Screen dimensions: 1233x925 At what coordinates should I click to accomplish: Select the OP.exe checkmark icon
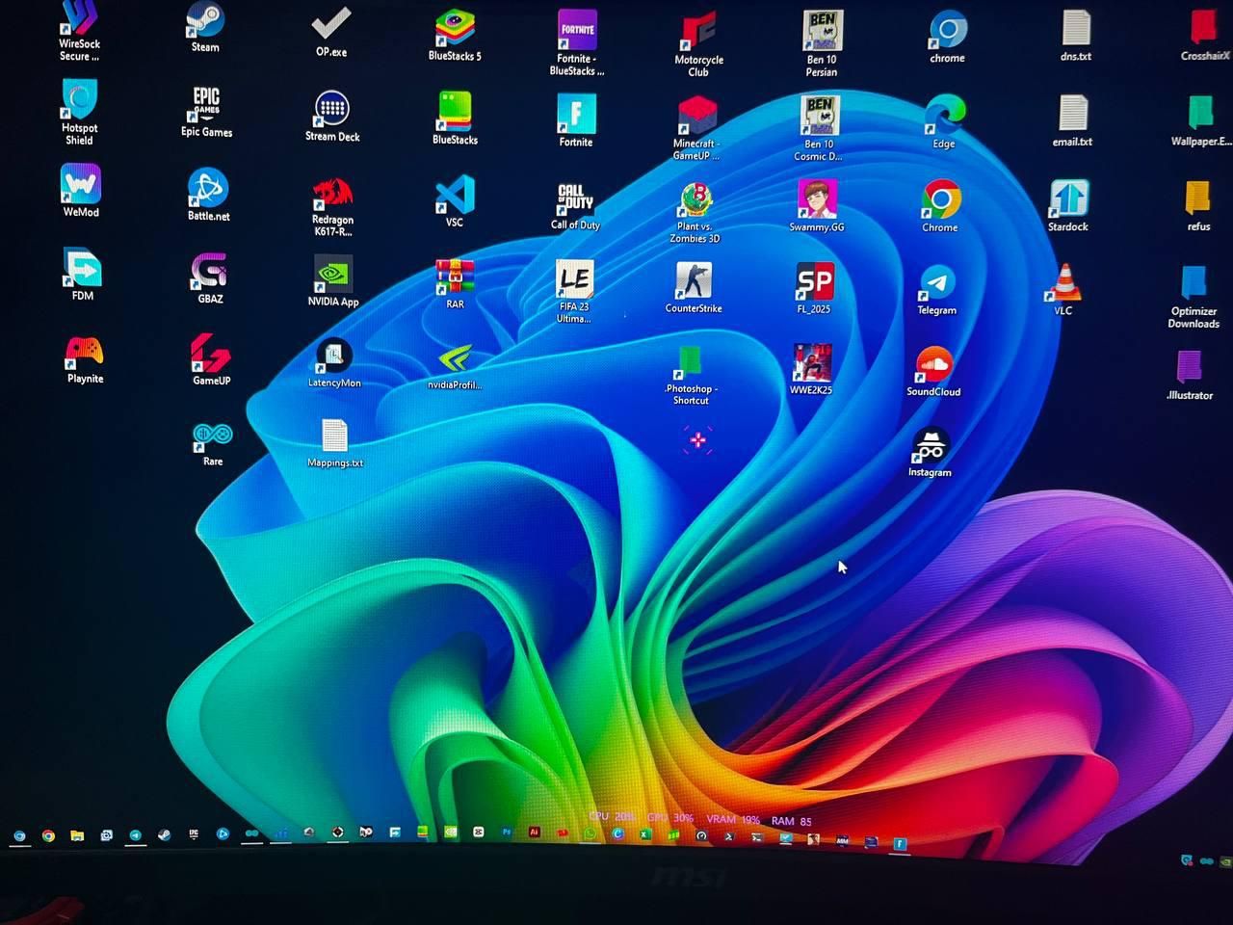[331, 31]
